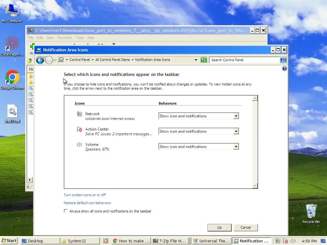Click Control Panel breadcrumb in address bar
Image resolution: width=327 pixels, height=245 pixels.
pos(80,60)
